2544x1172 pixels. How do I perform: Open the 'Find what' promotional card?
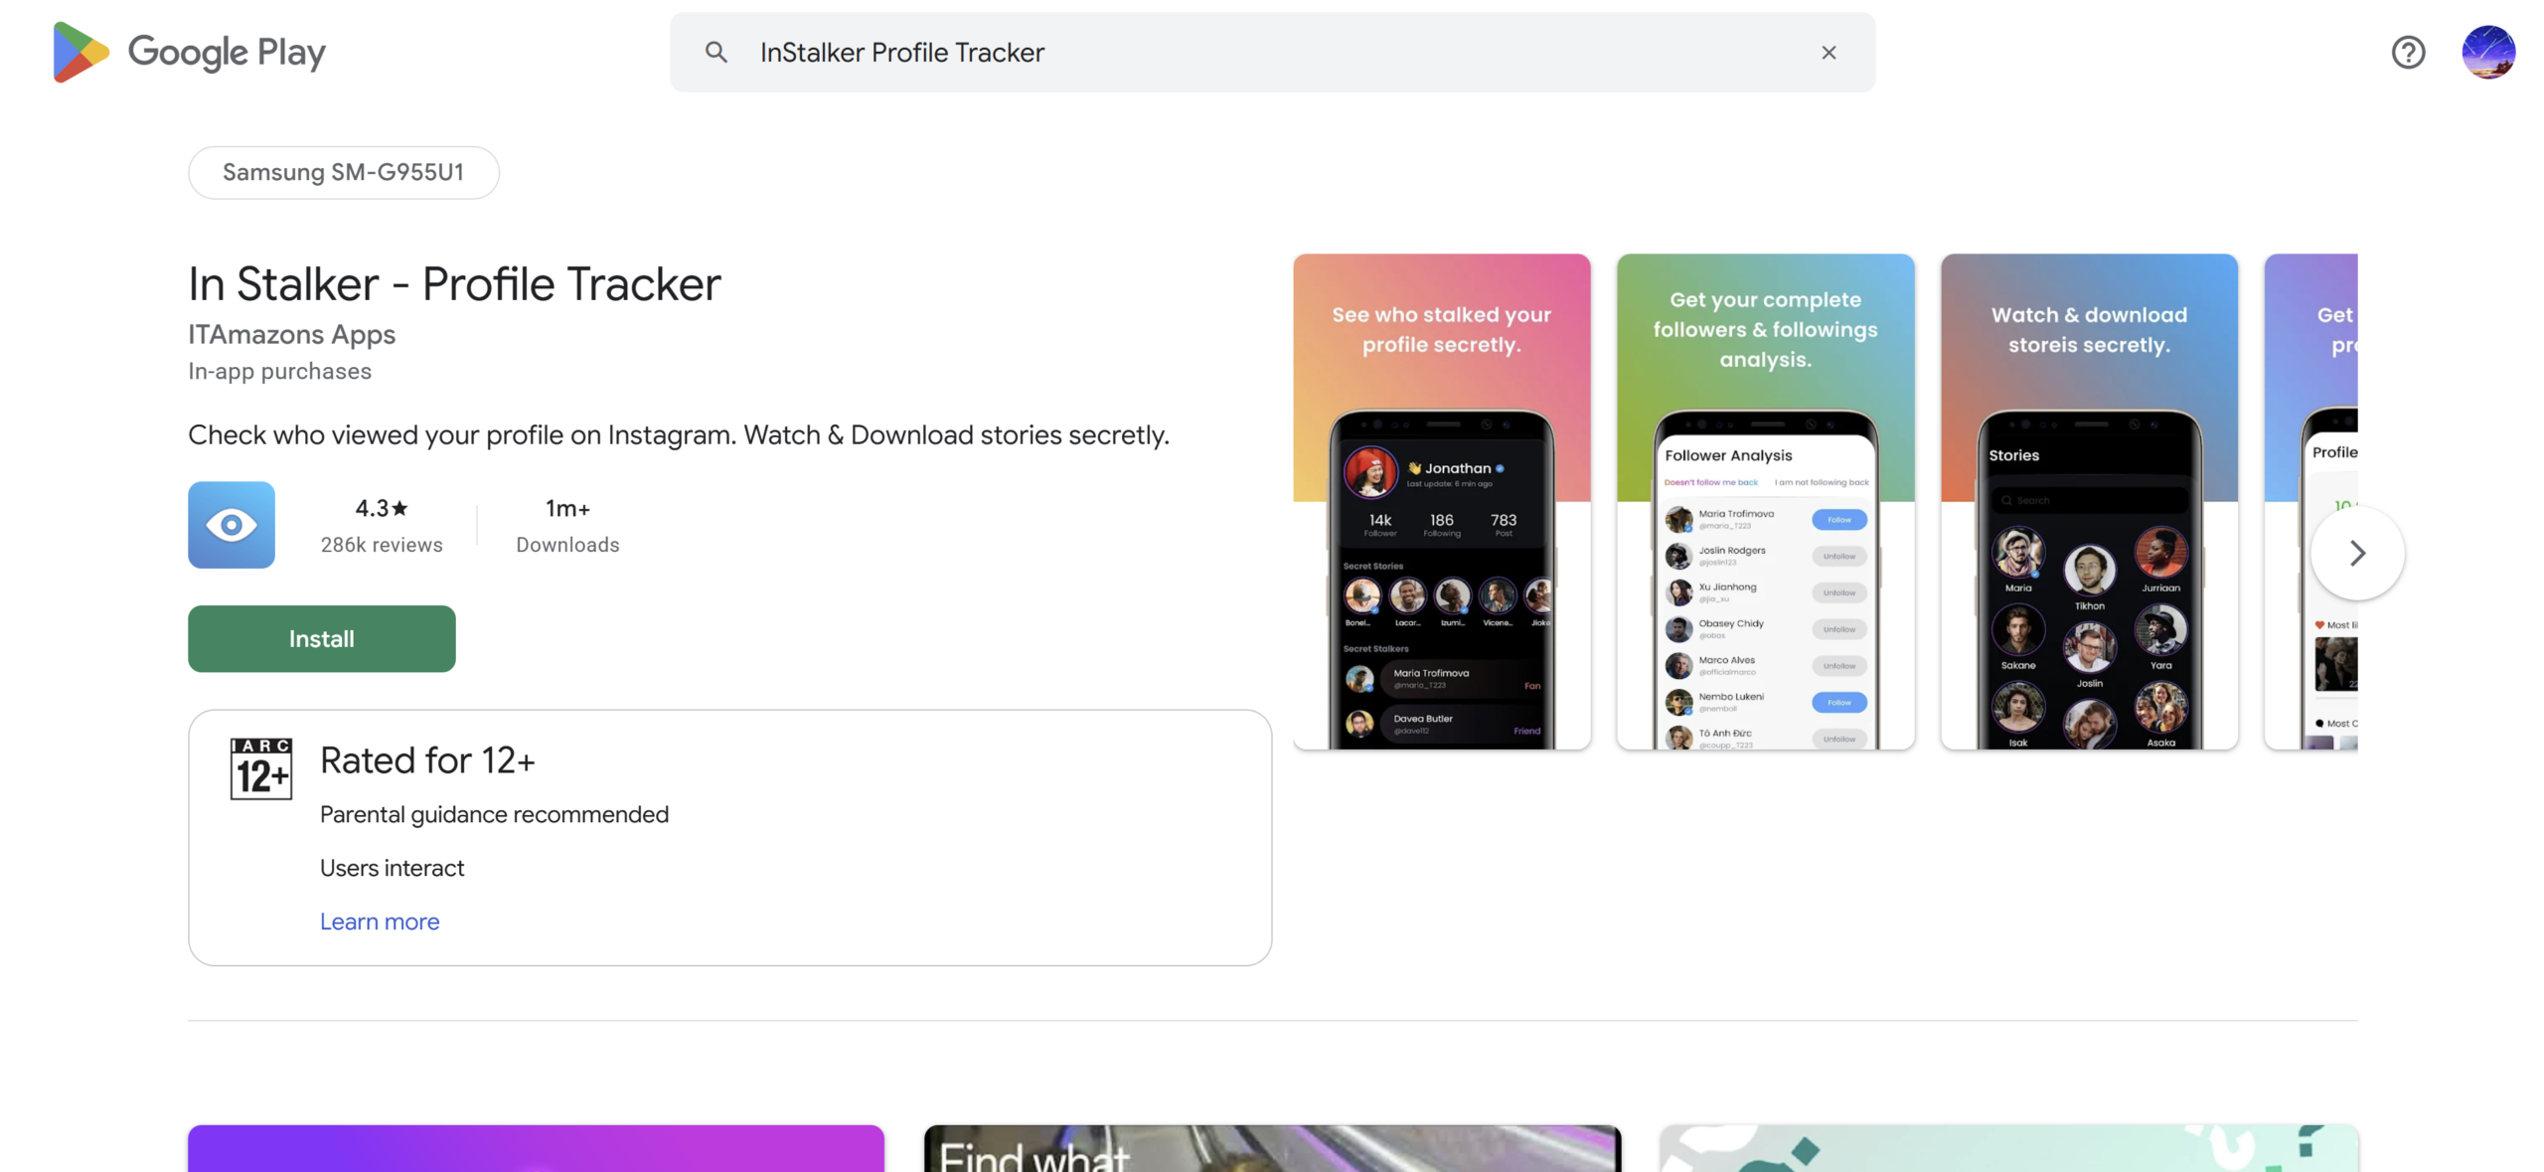(1272, 1148)
